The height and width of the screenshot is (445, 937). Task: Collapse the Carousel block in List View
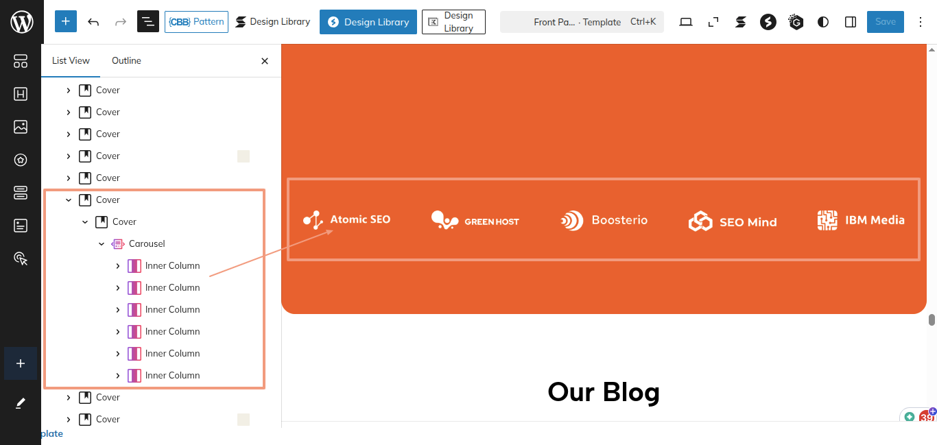click(102, 243)
